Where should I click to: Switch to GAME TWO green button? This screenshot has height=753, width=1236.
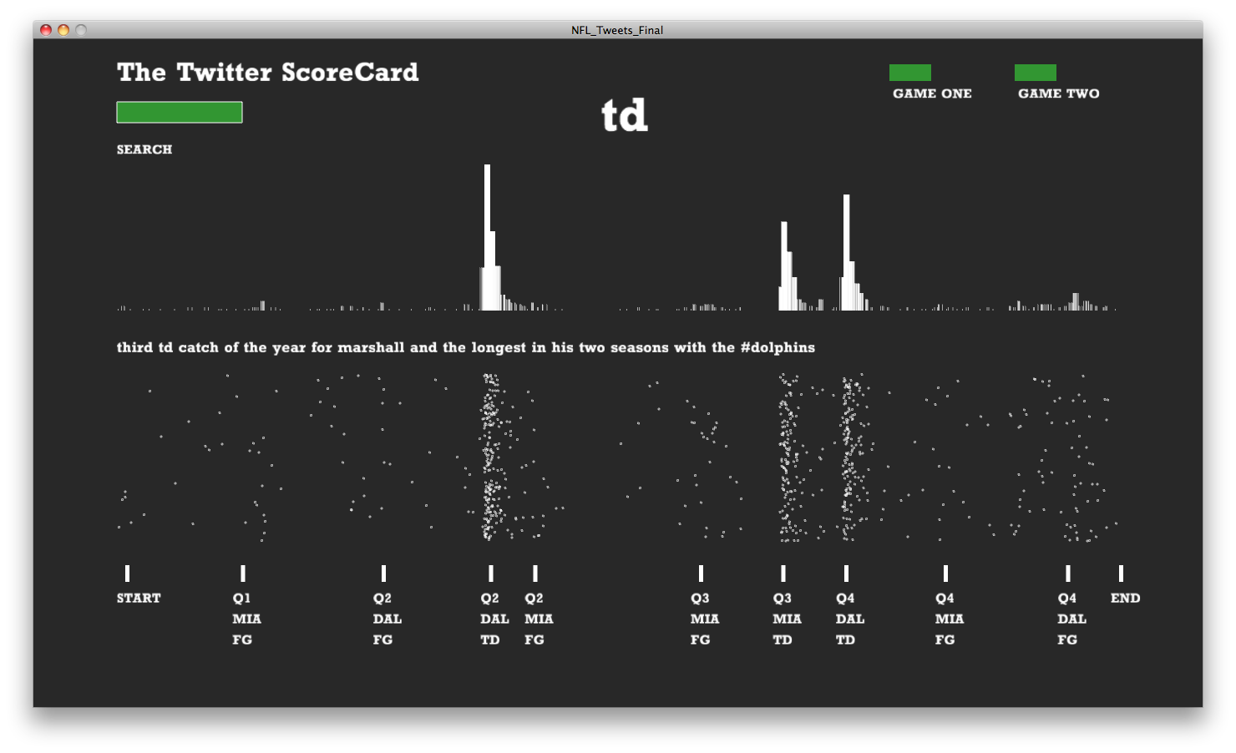click(x=1035, y=73)
